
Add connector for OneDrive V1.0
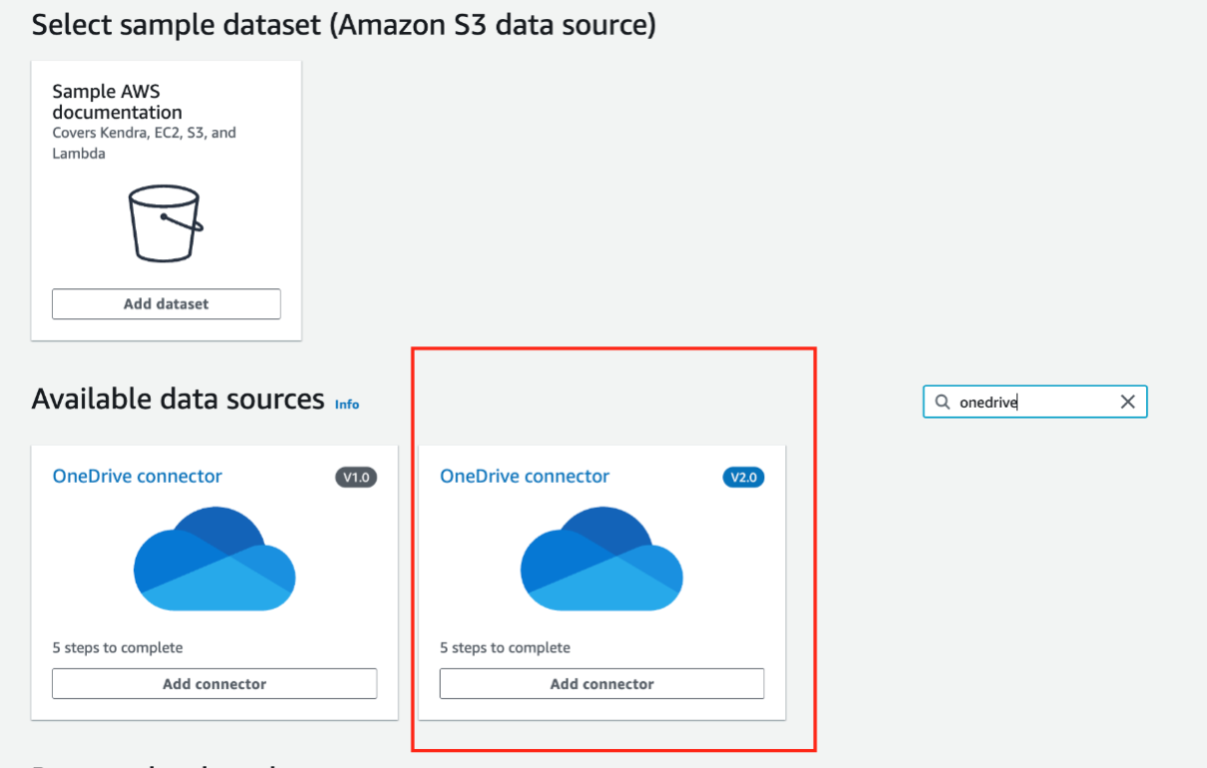click(214, 684)
